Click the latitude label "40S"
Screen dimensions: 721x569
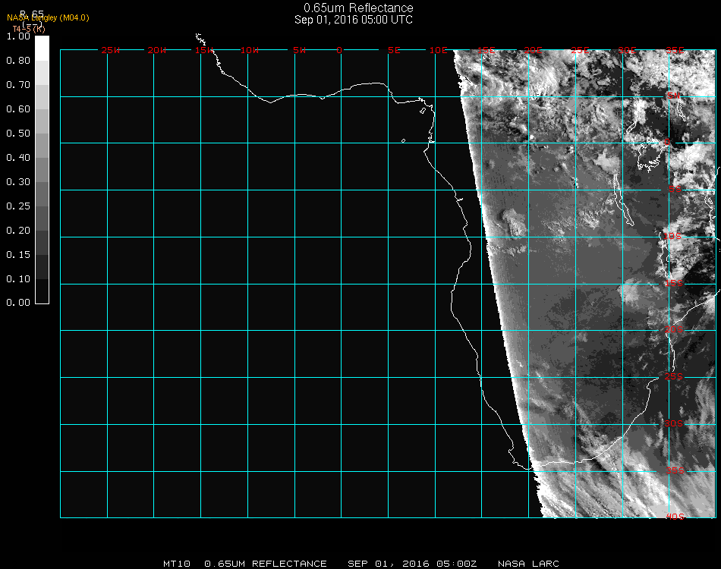pyautogui.click(x=675, y=517)
